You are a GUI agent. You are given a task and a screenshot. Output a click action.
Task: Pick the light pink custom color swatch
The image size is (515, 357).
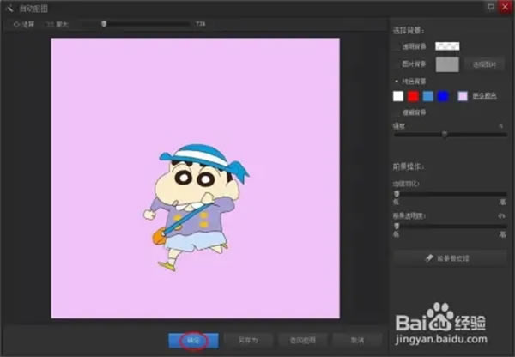tap(463, 96)
